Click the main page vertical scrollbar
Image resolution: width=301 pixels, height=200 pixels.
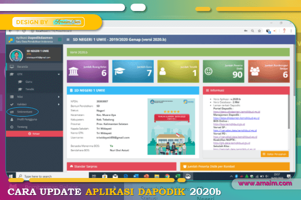(294, 70)
